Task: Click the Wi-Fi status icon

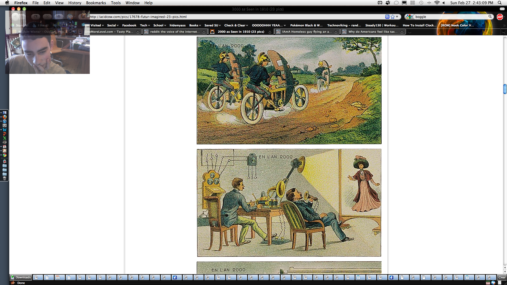Action: (437, 3)
